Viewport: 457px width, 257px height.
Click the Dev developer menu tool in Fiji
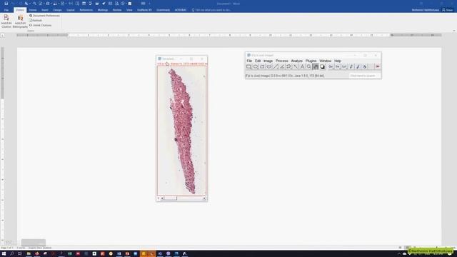(331, 66)
